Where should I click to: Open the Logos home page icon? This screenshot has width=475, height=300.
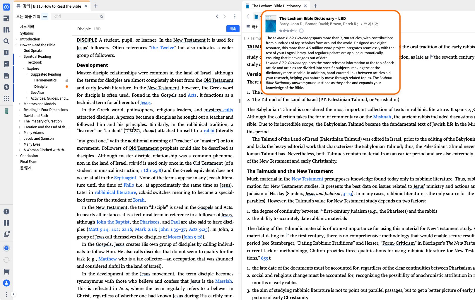[x=6, y=7]
